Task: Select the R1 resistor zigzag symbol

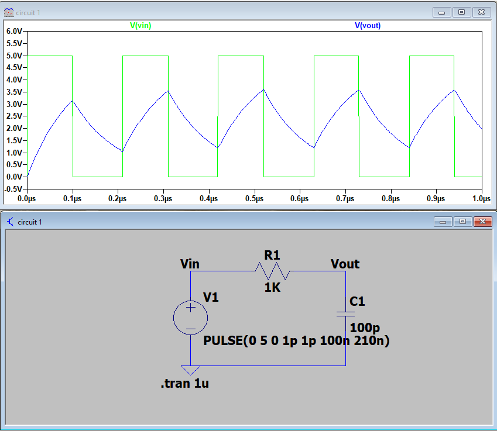Action: coord(272,271)
